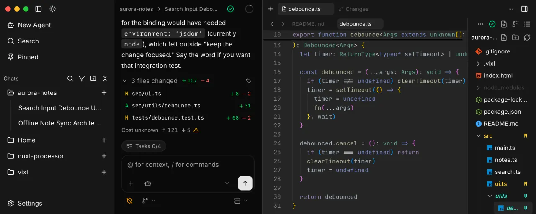The width and height of the screenshot is (536, 214).
Task: Create new folder in aurora explorer
Action: coord(515,37)
